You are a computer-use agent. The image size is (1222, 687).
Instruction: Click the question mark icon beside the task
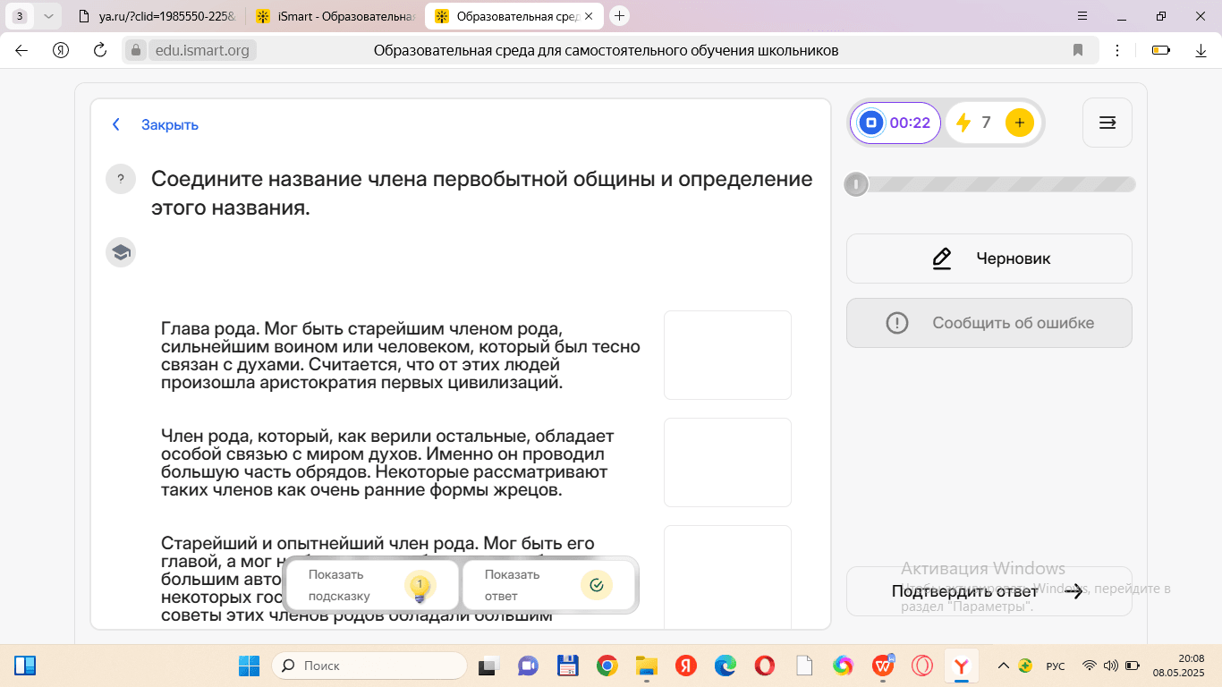click(121, 179)
